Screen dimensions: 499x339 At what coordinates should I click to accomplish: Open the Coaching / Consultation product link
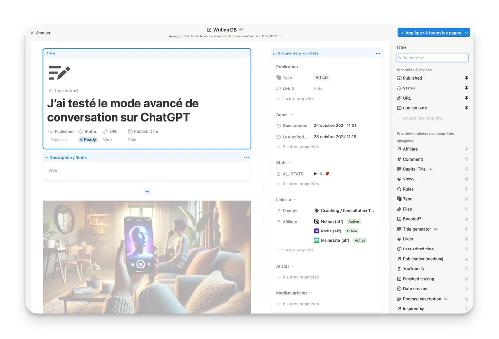(344, 210)
